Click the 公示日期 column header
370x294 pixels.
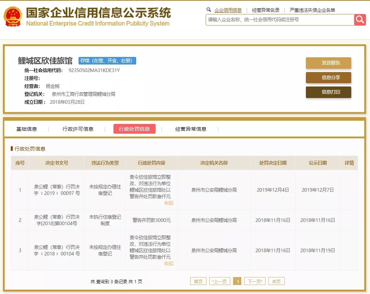(x=318, y=163)
